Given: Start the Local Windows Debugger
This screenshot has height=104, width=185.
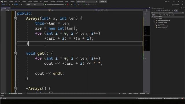Looking at the screenshot, I should pyautogui.click(x=54, y=5).
